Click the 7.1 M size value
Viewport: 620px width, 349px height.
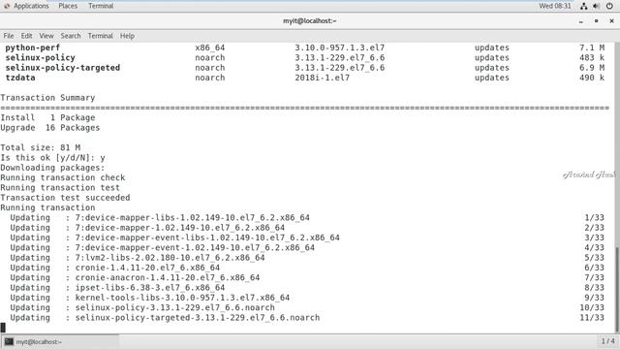pyautogui.click(x=592, y=48)
